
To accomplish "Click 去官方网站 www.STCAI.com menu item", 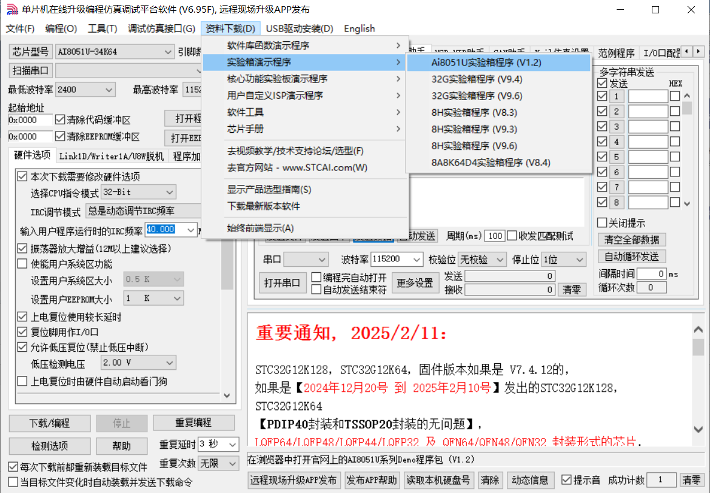I will [x=305, y=167].
